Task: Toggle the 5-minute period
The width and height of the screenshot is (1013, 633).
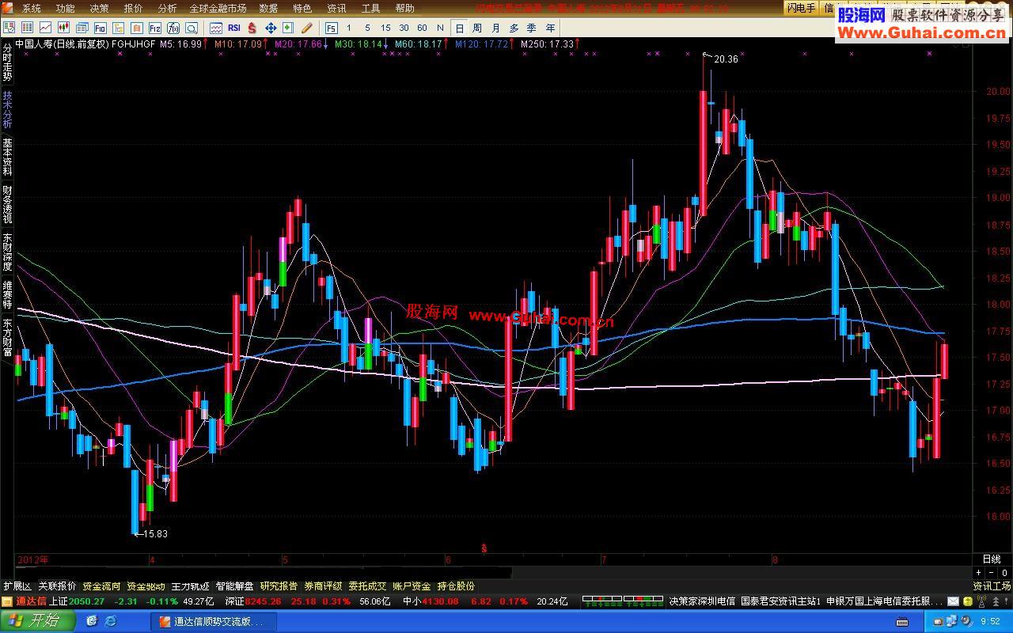Action: pos(367,28)
